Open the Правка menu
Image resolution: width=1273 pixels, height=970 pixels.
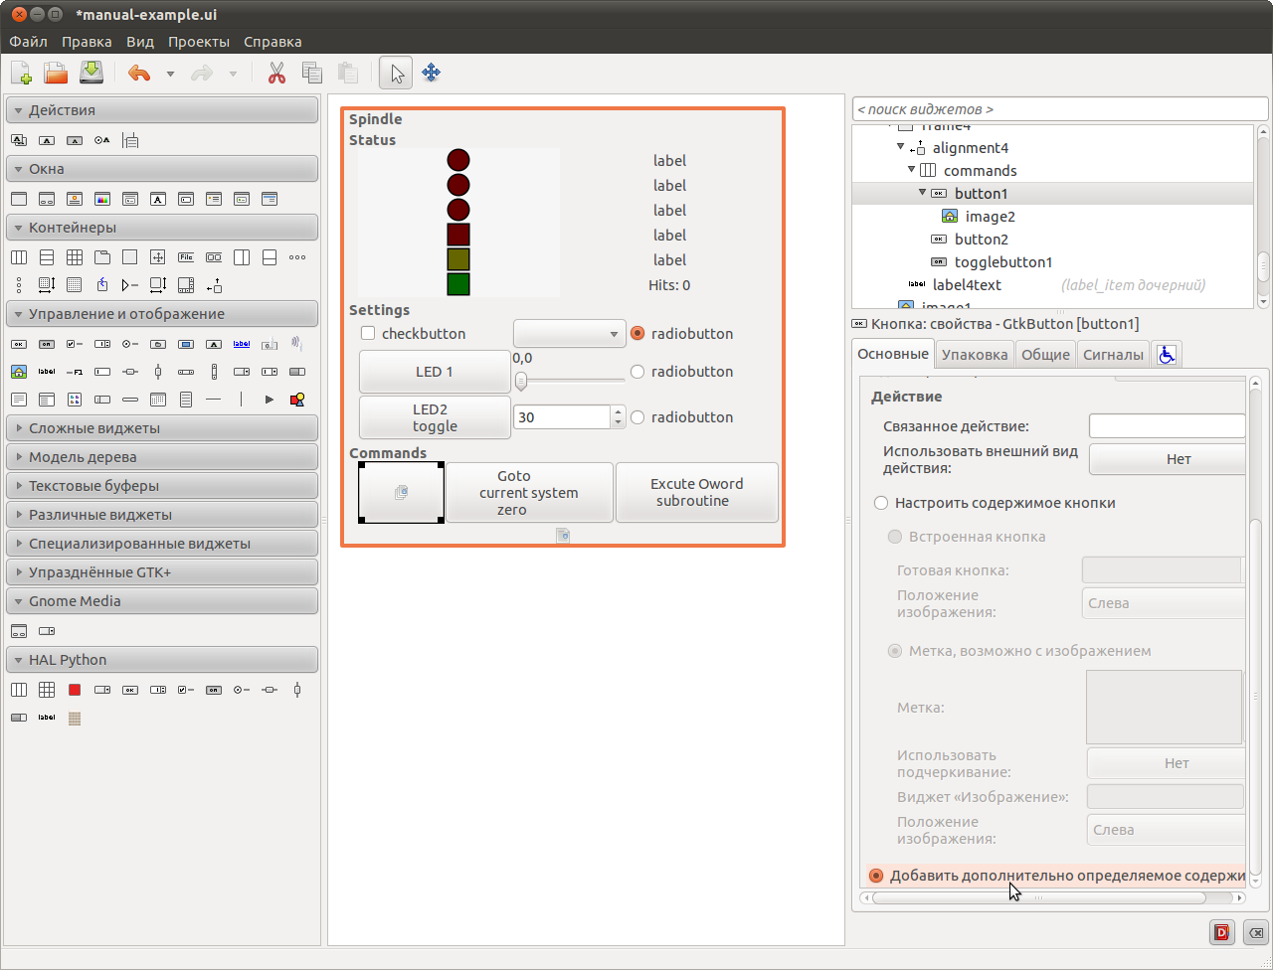(87, 42)
